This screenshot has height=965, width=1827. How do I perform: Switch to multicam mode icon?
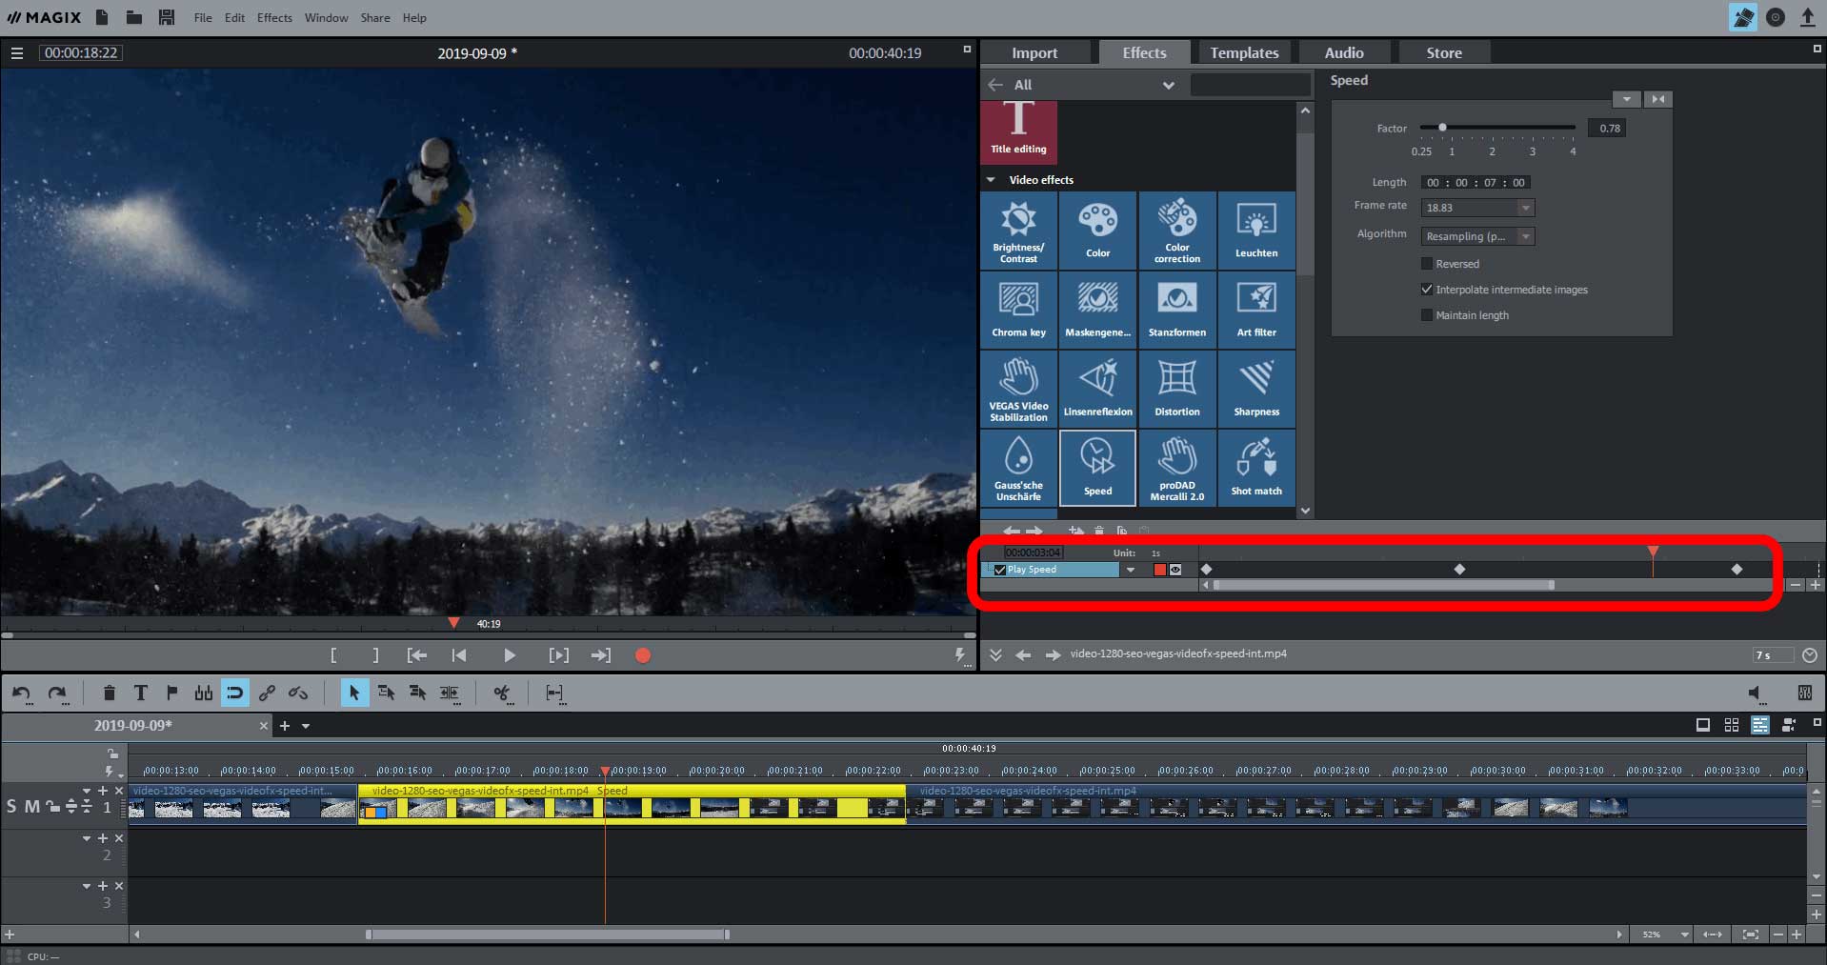tap(1789, 725)
